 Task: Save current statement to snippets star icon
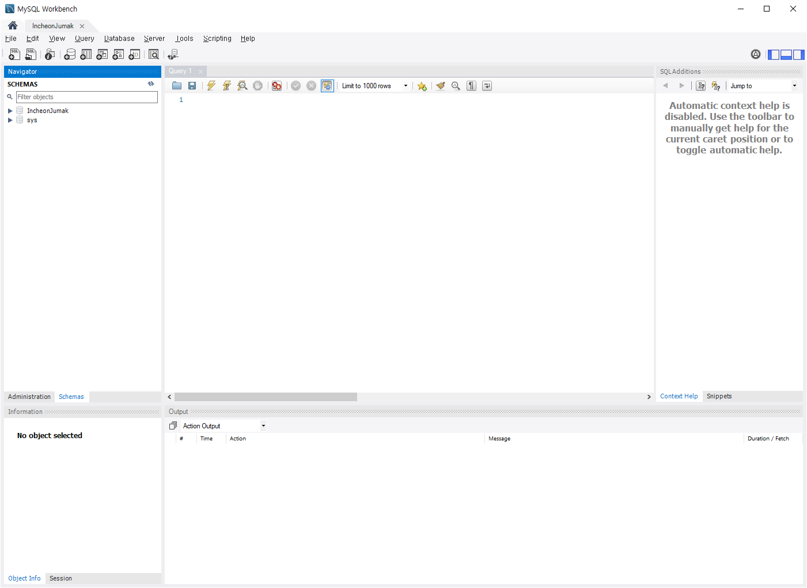[422, 86]
